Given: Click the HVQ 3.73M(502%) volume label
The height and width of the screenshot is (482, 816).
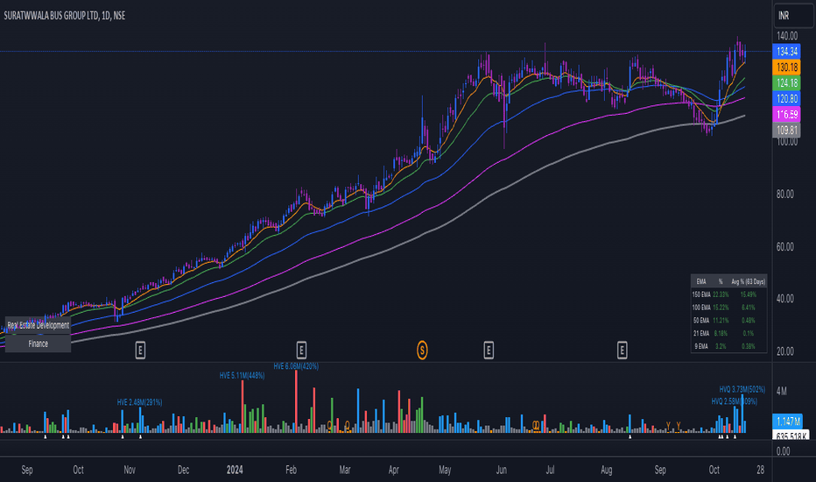Looking at the screenshot, I should click(742, 389).
